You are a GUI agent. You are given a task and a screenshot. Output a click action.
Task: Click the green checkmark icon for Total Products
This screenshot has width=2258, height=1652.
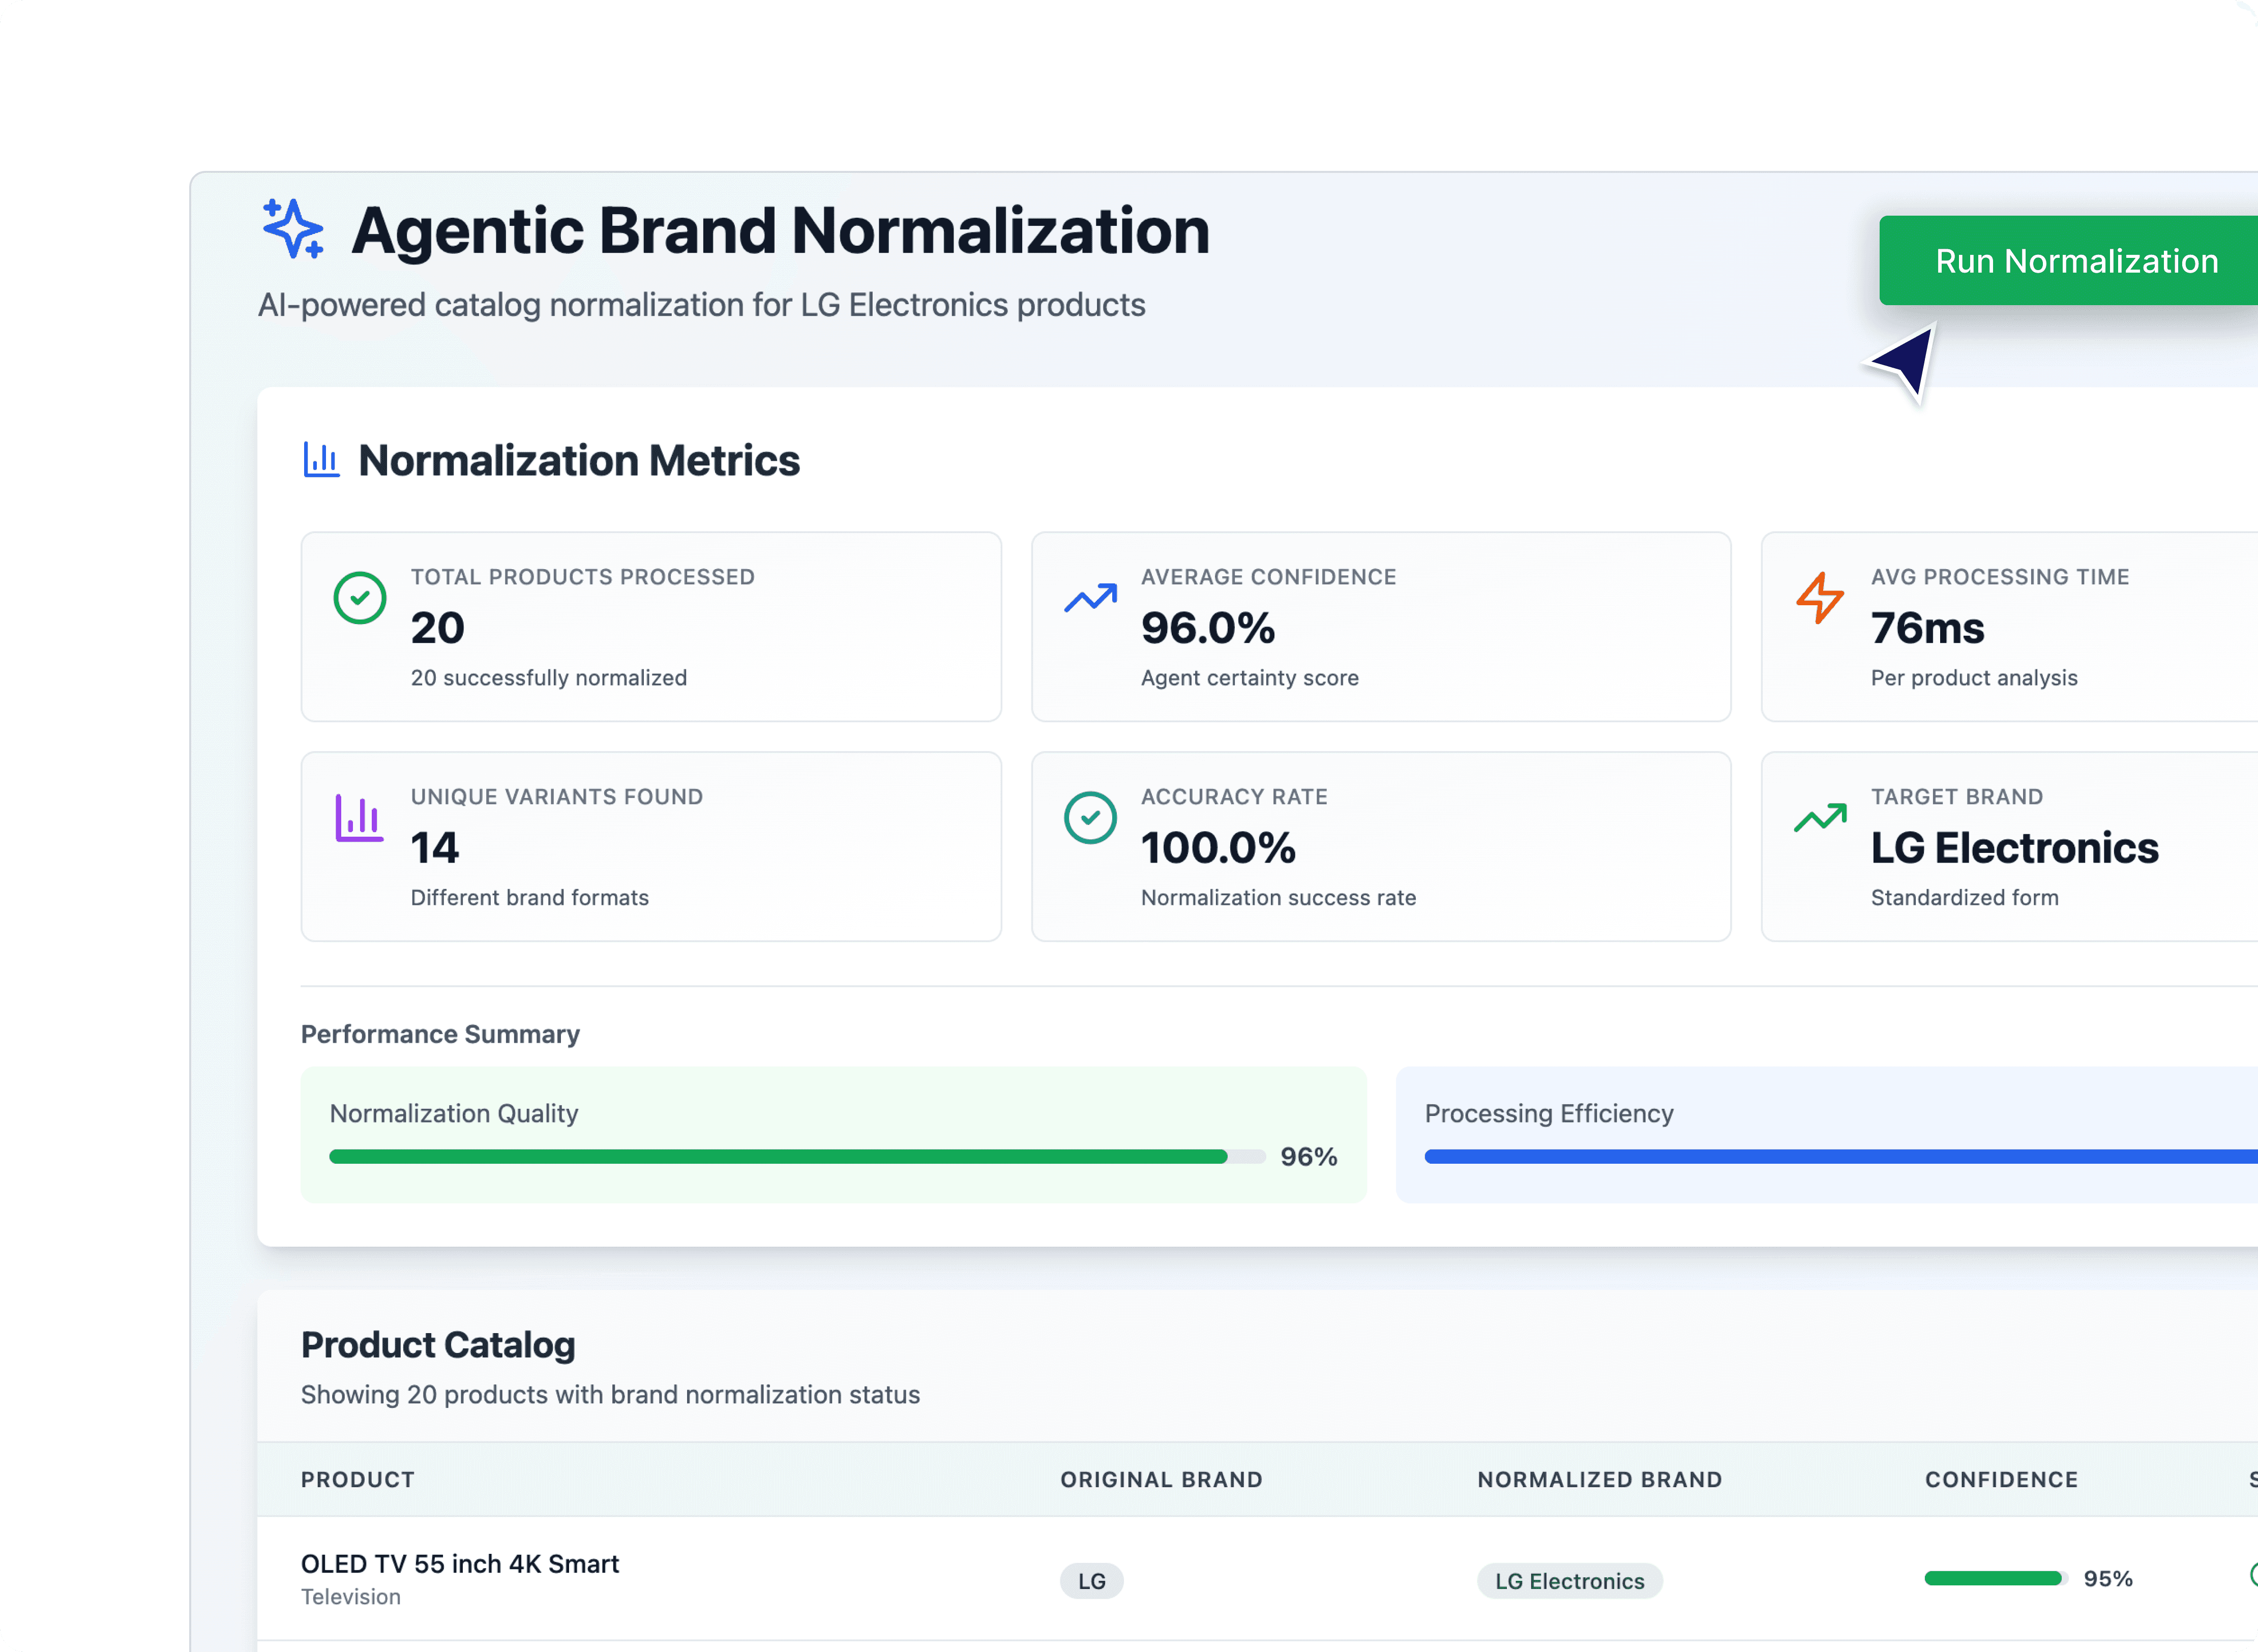pyautogui.click(x=360, y=598)
